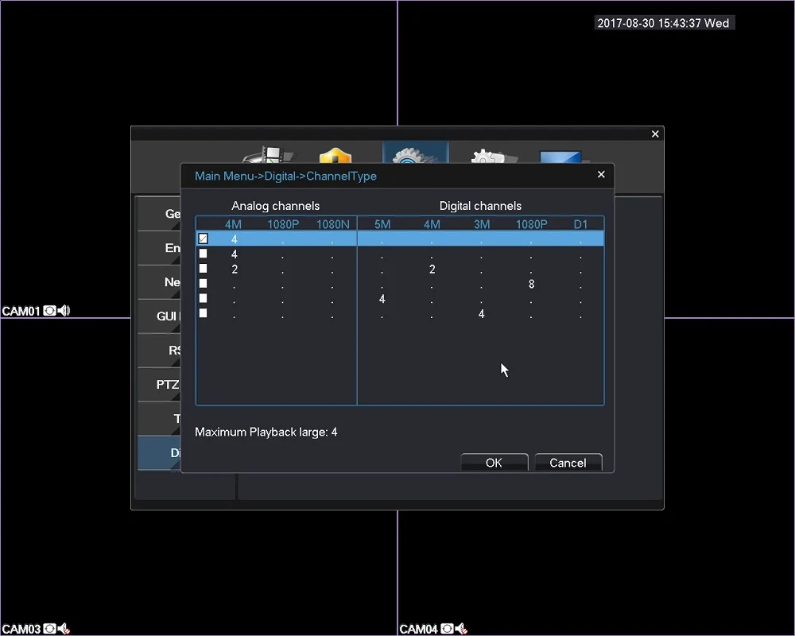Select the PTZ tab in the side menu
Viewport: 795px width, 636px height.
tap(159, 385)
